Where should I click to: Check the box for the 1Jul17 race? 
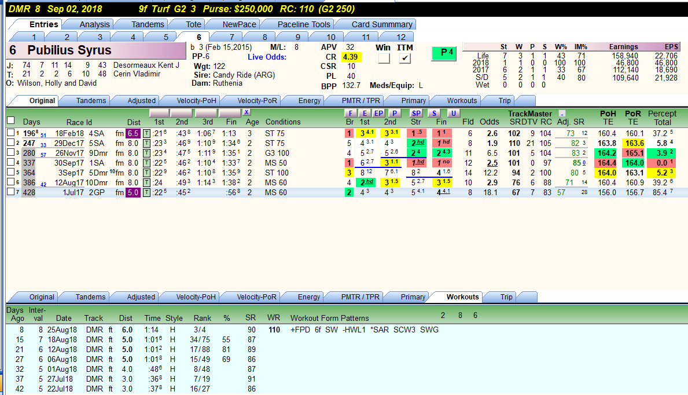[11, 192]
